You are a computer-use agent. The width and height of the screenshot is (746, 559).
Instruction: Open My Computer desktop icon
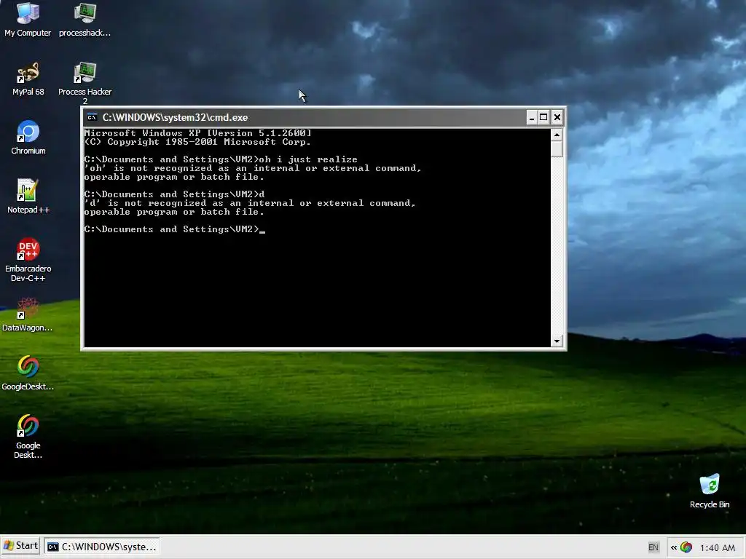click(x=28, y=20)
